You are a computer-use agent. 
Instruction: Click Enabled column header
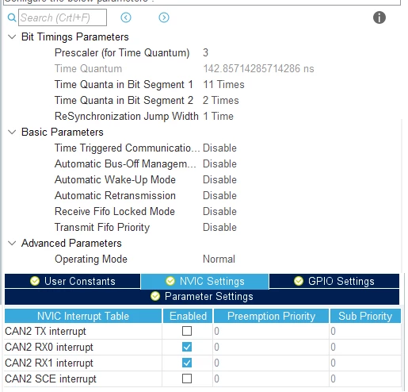(188, 316)
